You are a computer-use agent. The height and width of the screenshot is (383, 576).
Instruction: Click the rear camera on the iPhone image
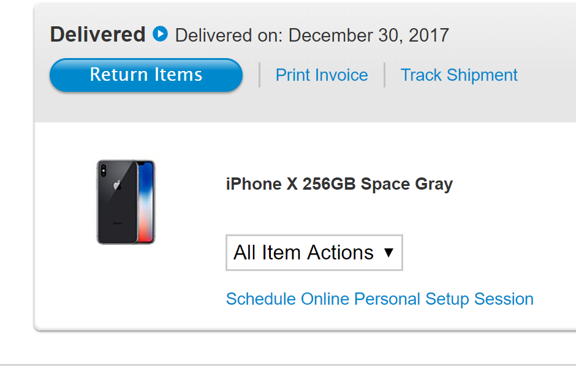coord(103,169)
